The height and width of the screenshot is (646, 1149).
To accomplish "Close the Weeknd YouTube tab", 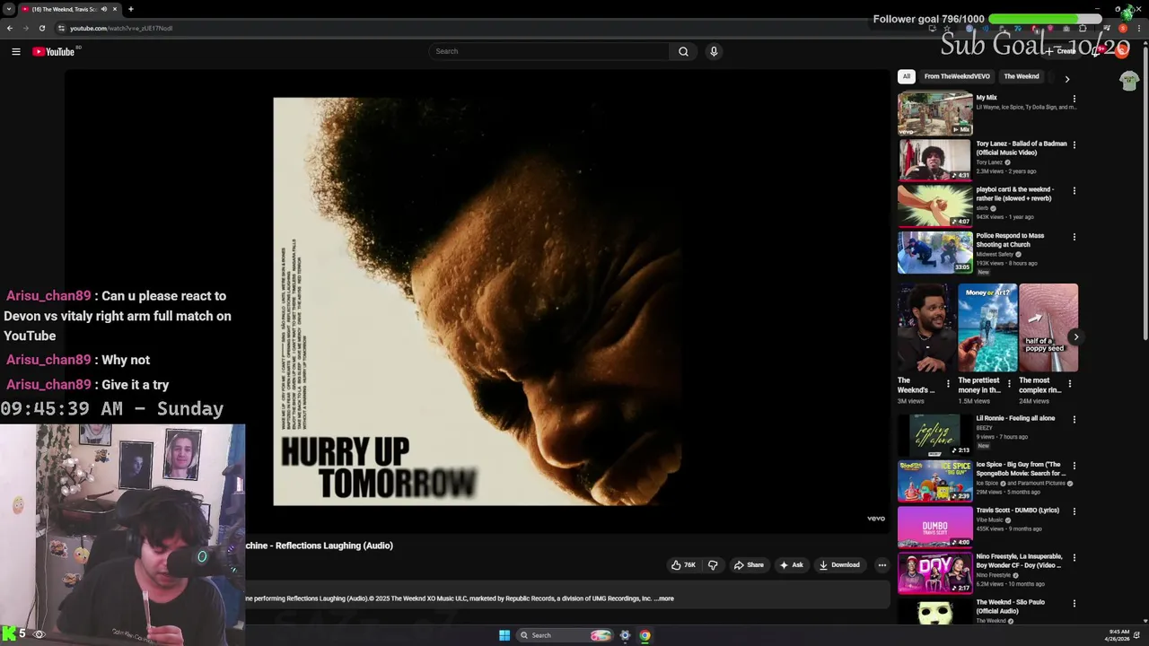I will pos(115,9).
